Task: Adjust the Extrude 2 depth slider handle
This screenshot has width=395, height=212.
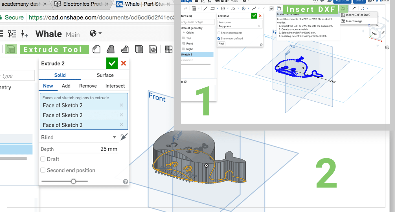Action: pyautogui.click(x=73, y=181)
